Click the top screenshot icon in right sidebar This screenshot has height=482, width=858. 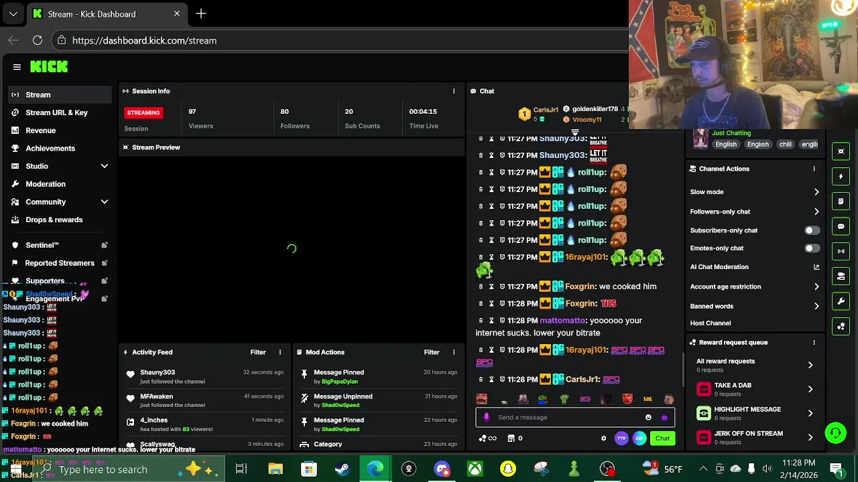click(x=841, y=151)
